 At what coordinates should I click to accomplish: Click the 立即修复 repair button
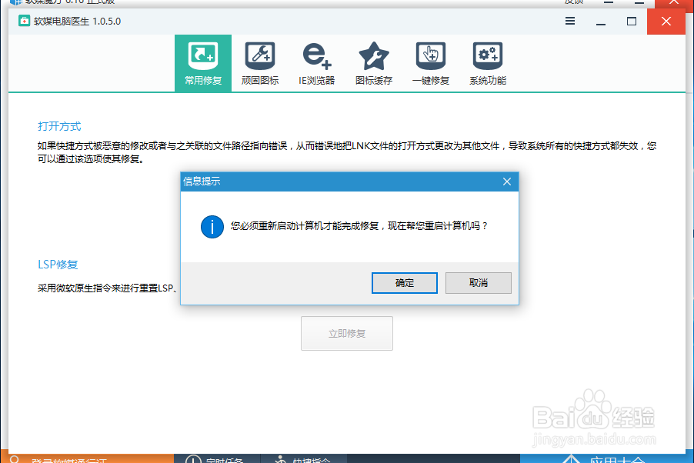[x=346, y=333]
